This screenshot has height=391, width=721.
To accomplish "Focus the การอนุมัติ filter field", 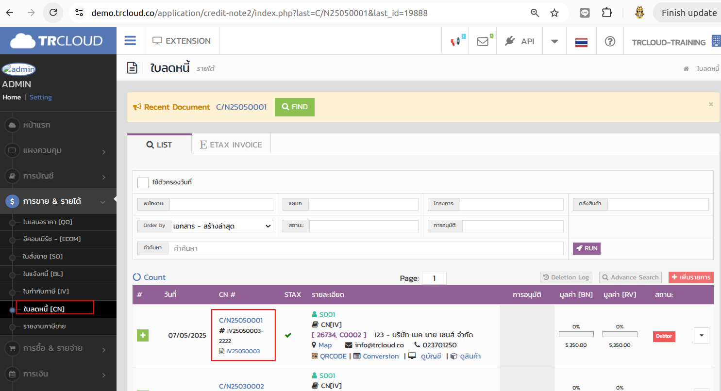I will [x=513, y=226].
